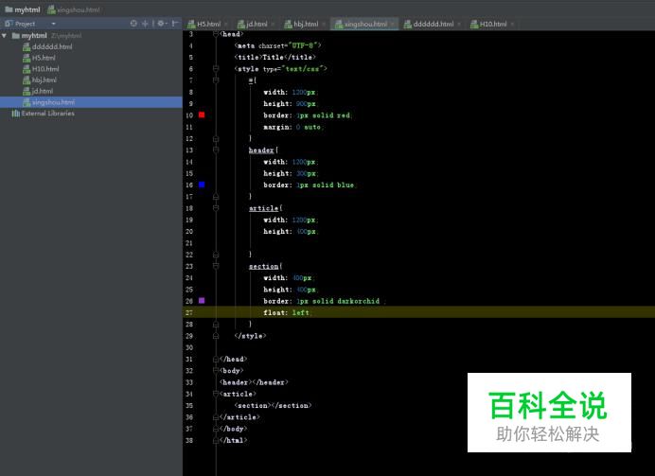This screenshot has width=655, height=476.
Task: Fold the body tag at line 32
Action: pos(216,370)
